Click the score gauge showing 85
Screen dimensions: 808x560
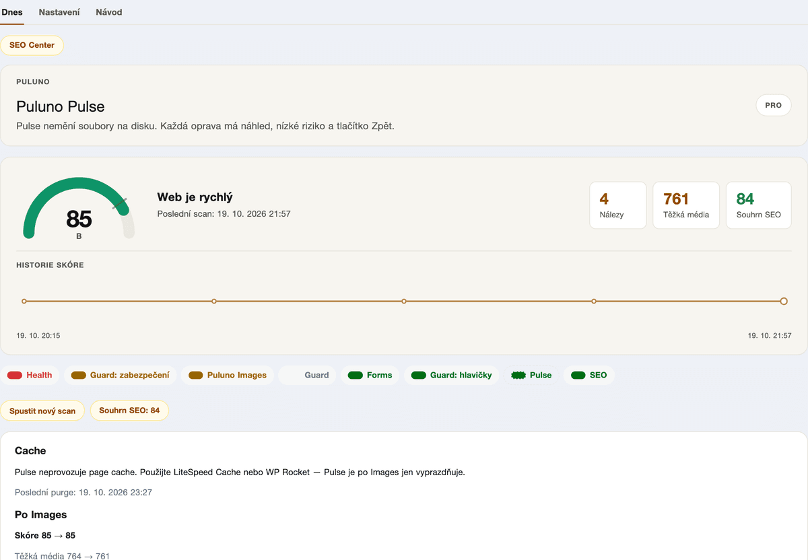(79, 209)
